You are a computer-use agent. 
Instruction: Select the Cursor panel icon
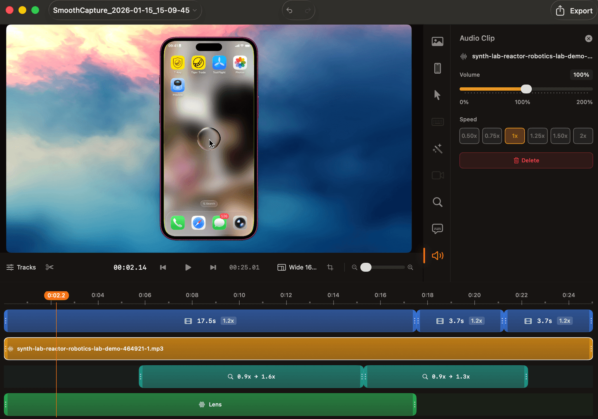(437, 95)
